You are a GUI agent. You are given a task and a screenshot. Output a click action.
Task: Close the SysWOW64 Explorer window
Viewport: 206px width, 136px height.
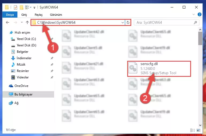196,7
